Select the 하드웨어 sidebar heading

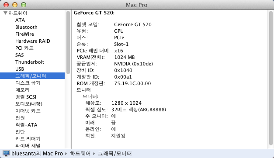(x=18, y=13)
